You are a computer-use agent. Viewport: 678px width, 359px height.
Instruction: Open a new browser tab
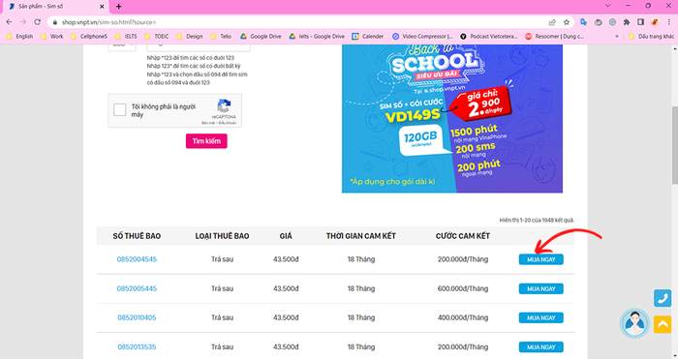click(x=118, y=7)
